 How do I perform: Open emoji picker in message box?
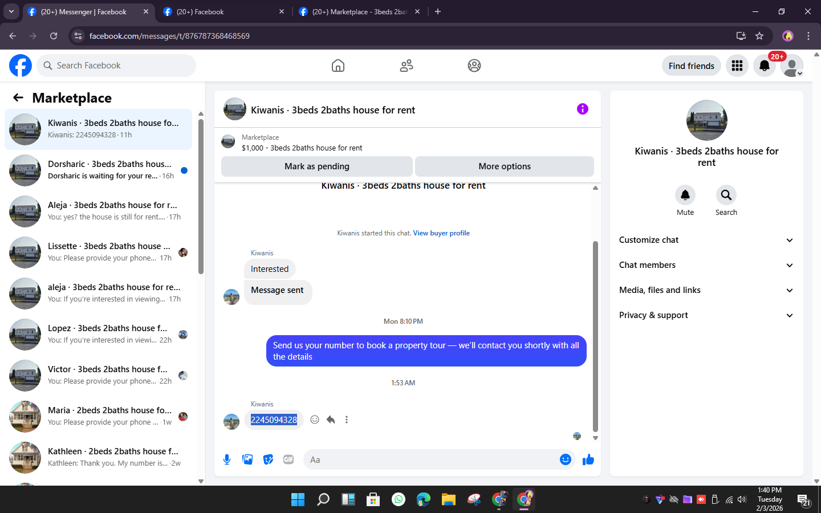(x=565, y=459)
